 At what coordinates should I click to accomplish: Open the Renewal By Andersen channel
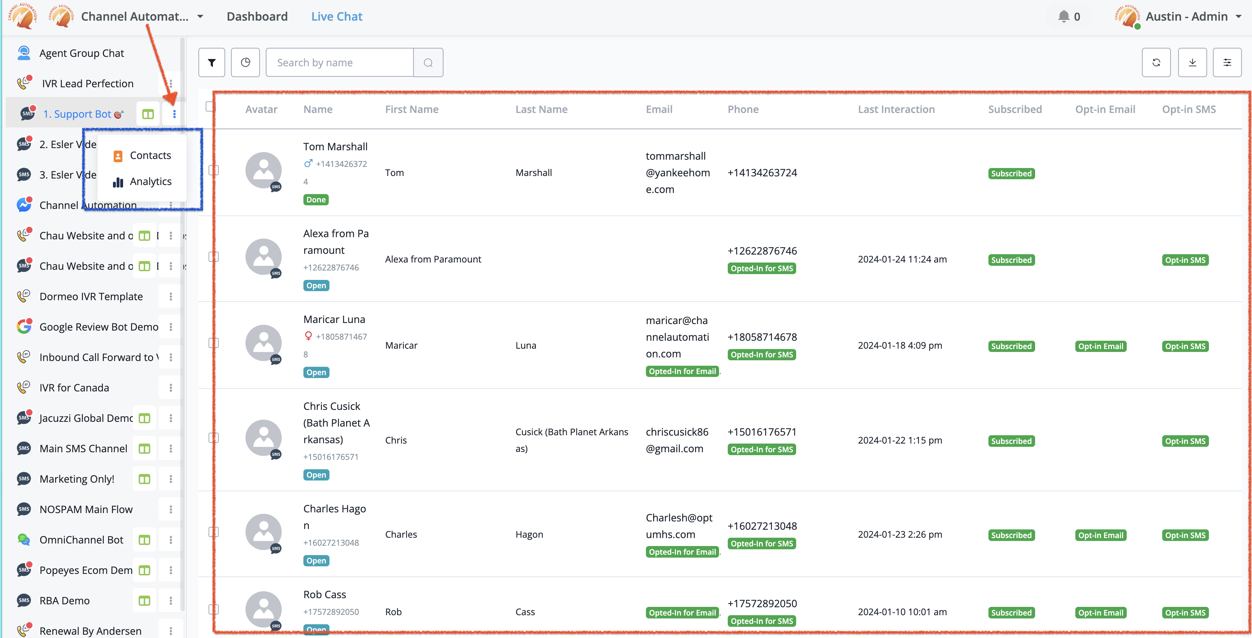[x=91, y=631]
